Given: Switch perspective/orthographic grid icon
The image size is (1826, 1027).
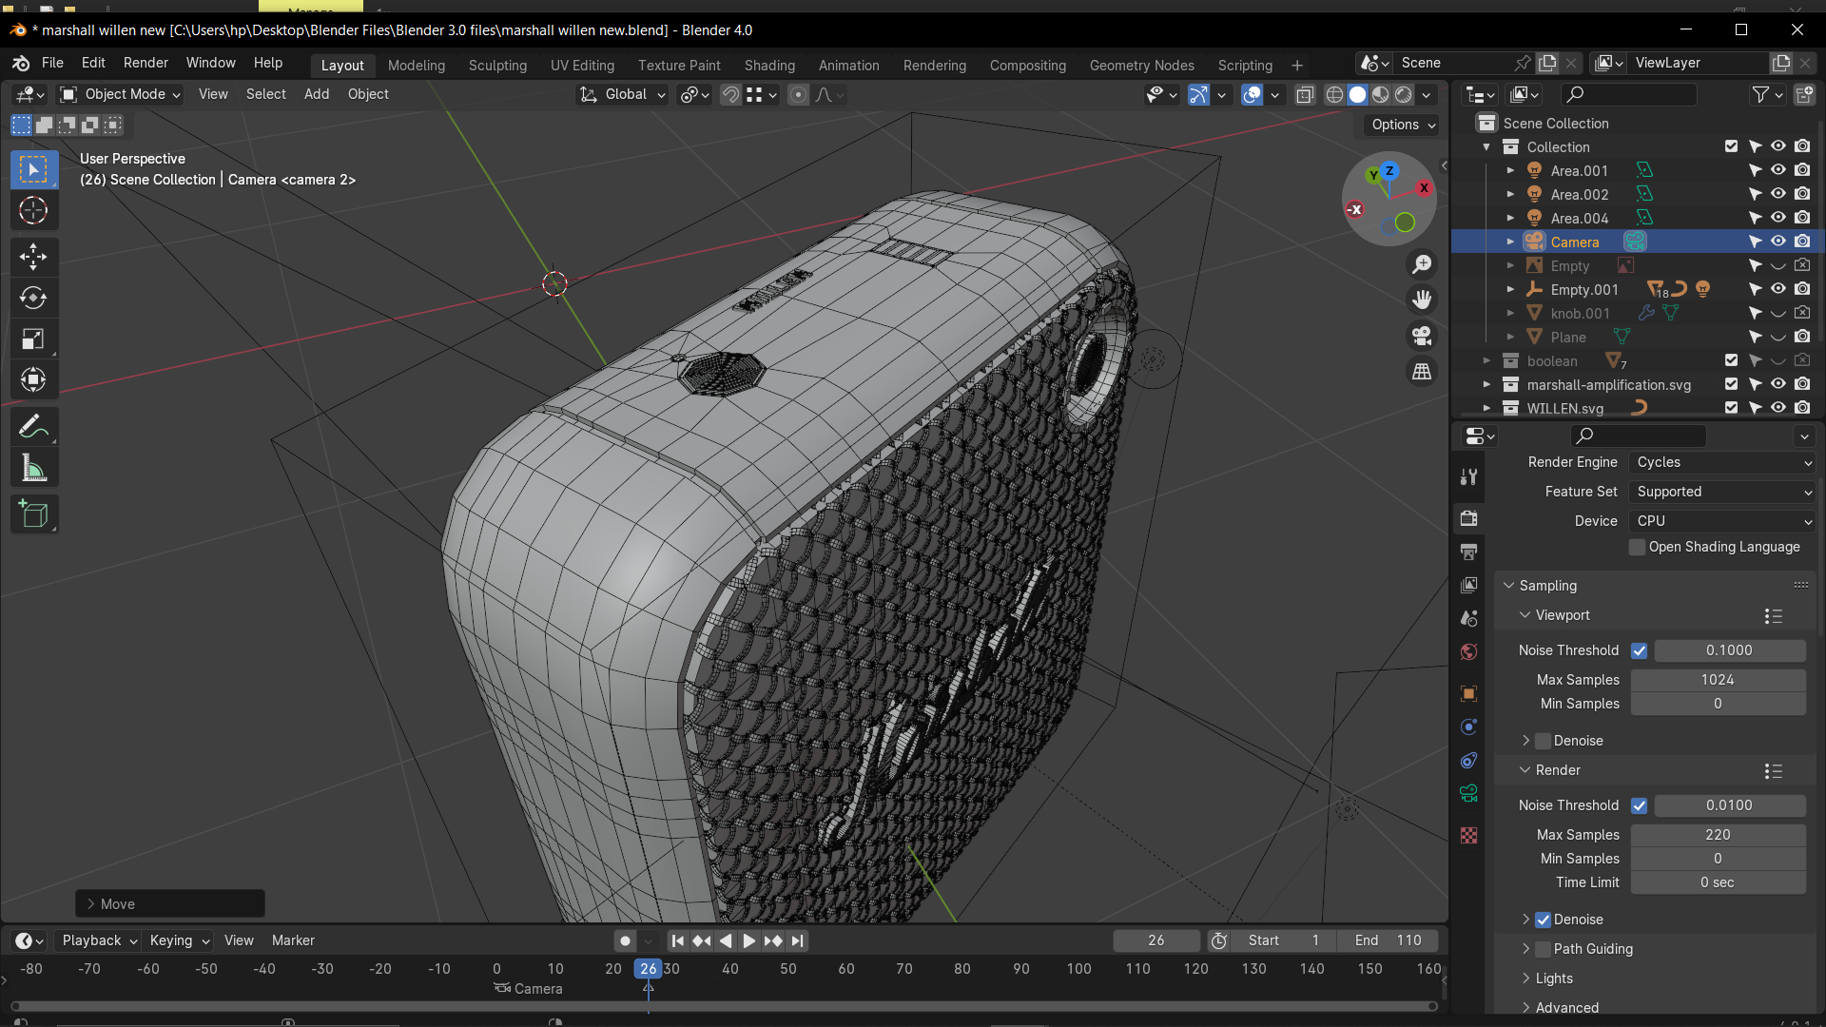Looking at the screenshot, I should tap(1422, 372).
